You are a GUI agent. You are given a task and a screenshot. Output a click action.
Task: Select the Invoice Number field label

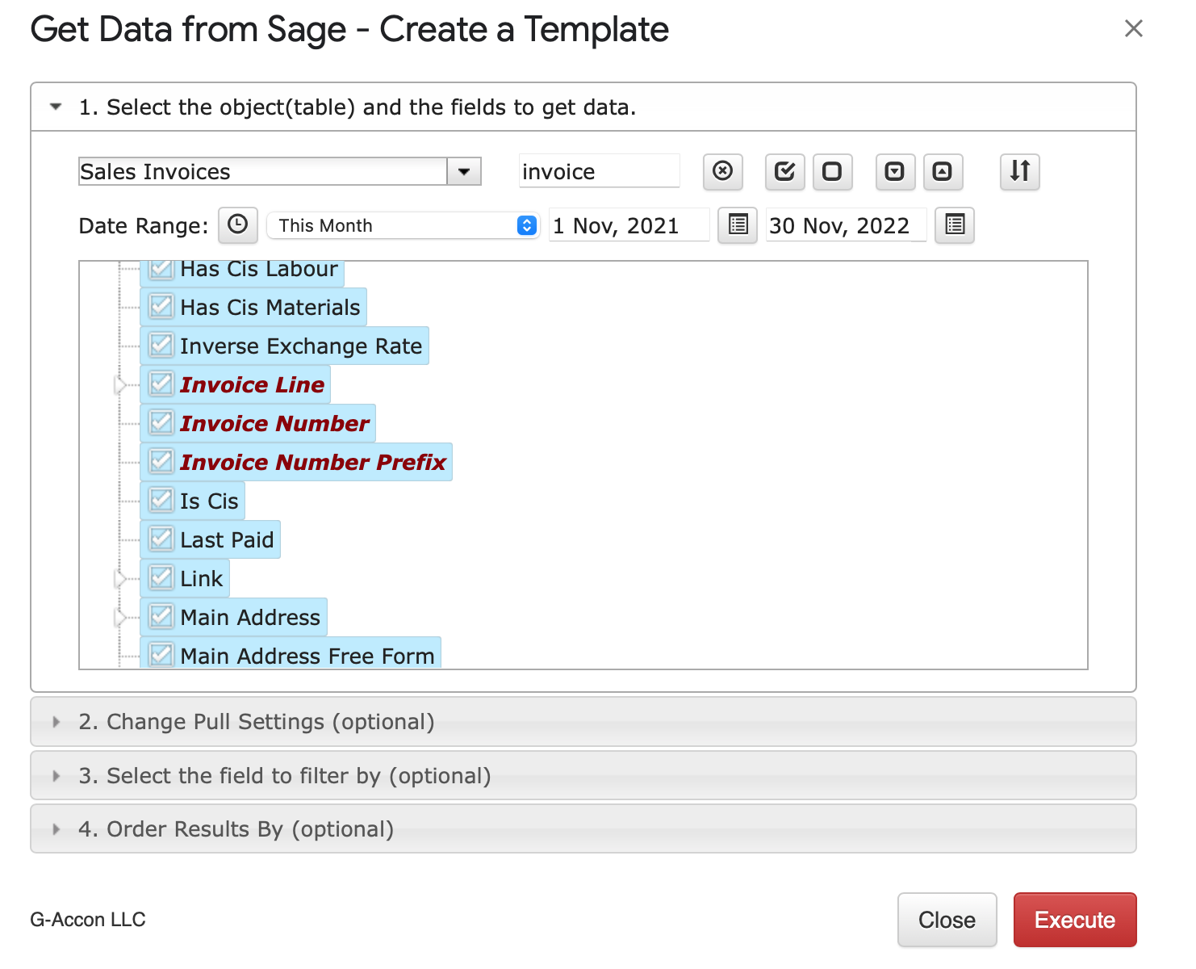(x=274, y=423)
